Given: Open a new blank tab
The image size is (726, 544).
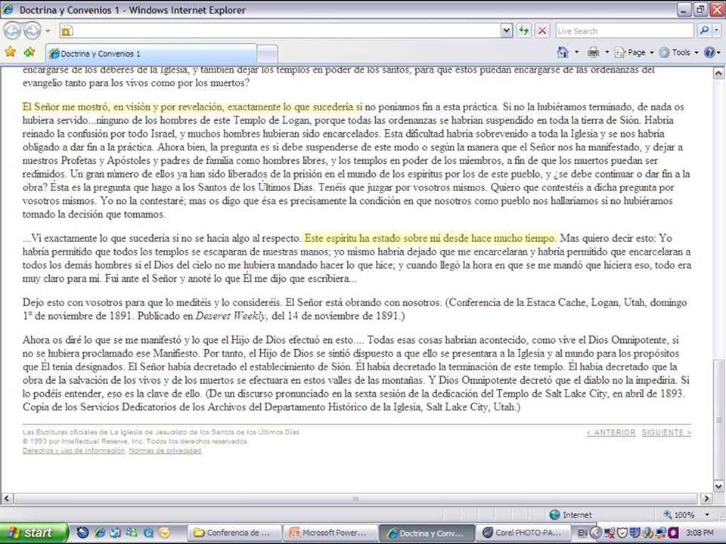Looking at the screenshot, I should pyautogui.click(x=267, y=54).
